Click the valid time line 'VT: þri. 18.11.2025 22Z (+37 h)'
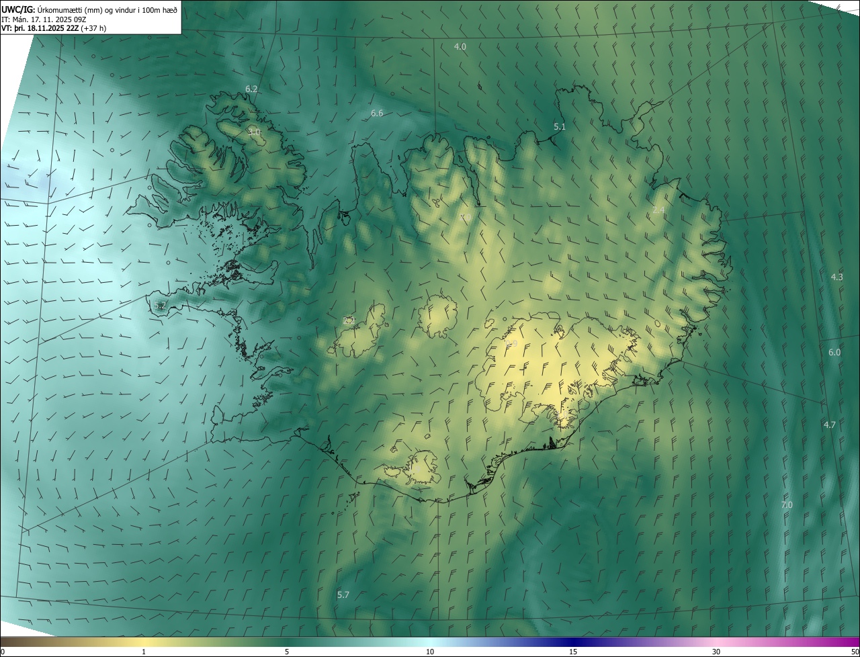 (54, 28)
